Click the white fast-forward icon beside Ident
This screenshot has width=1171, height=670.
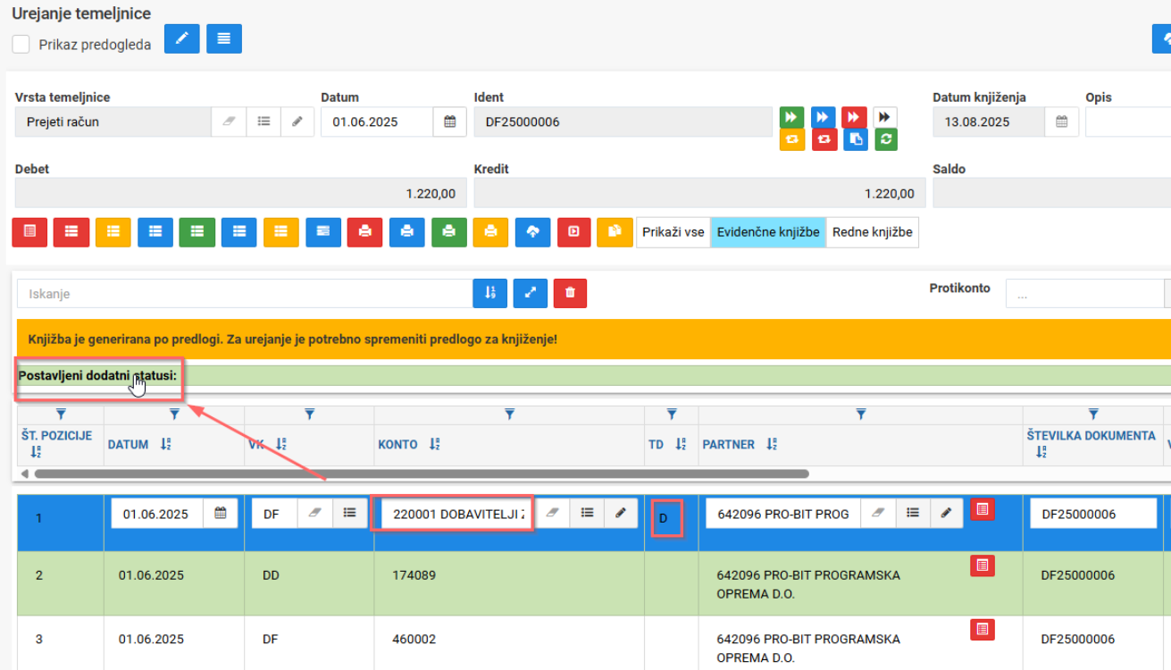pos(885,118)
